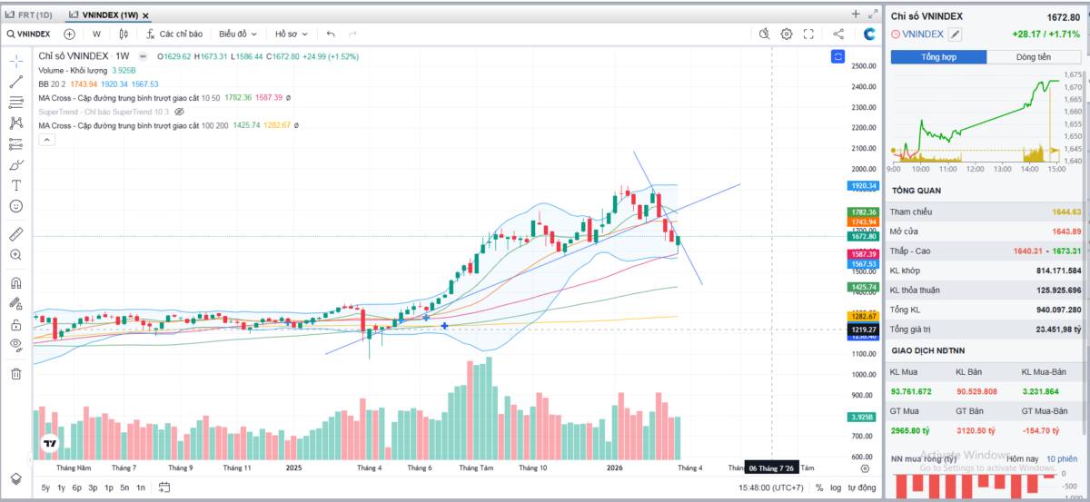1090x502 pixels.
Task: Select the pattern drawing tool
Action: coord(15,123)
